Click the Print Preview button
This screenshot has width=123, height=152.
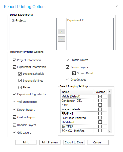[50, 142]
